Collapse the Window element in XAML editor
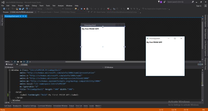 click(x=10, y=70)
